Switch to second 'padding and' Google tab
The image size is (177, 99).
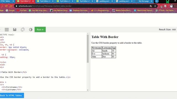[124, 1]
